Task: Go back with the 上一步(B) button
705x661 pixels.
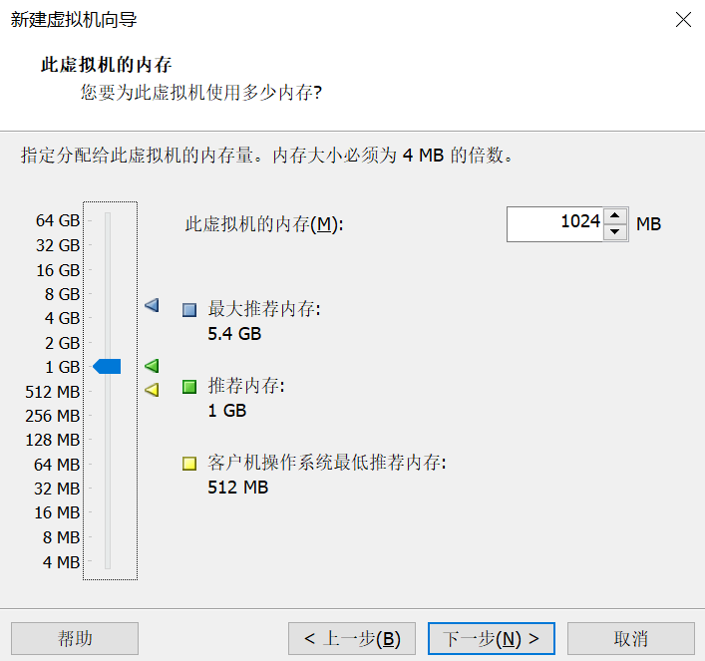Action: pyautogui.click(x=352, y=638)
